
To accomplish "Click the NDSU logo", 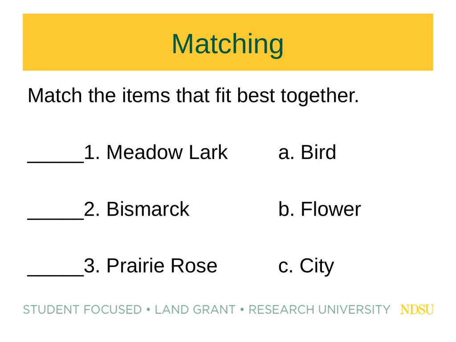I will [417, 309].
